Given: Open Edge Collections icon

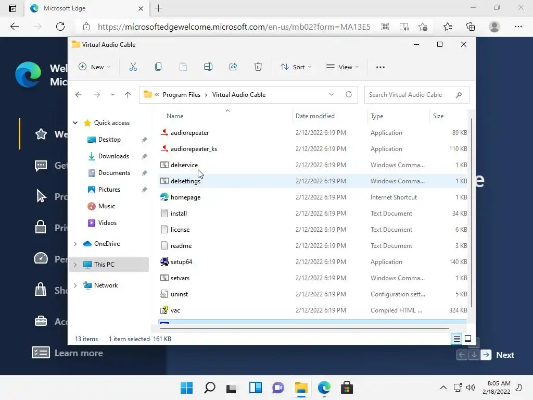Looking at the screenshot, I should 471,27.
